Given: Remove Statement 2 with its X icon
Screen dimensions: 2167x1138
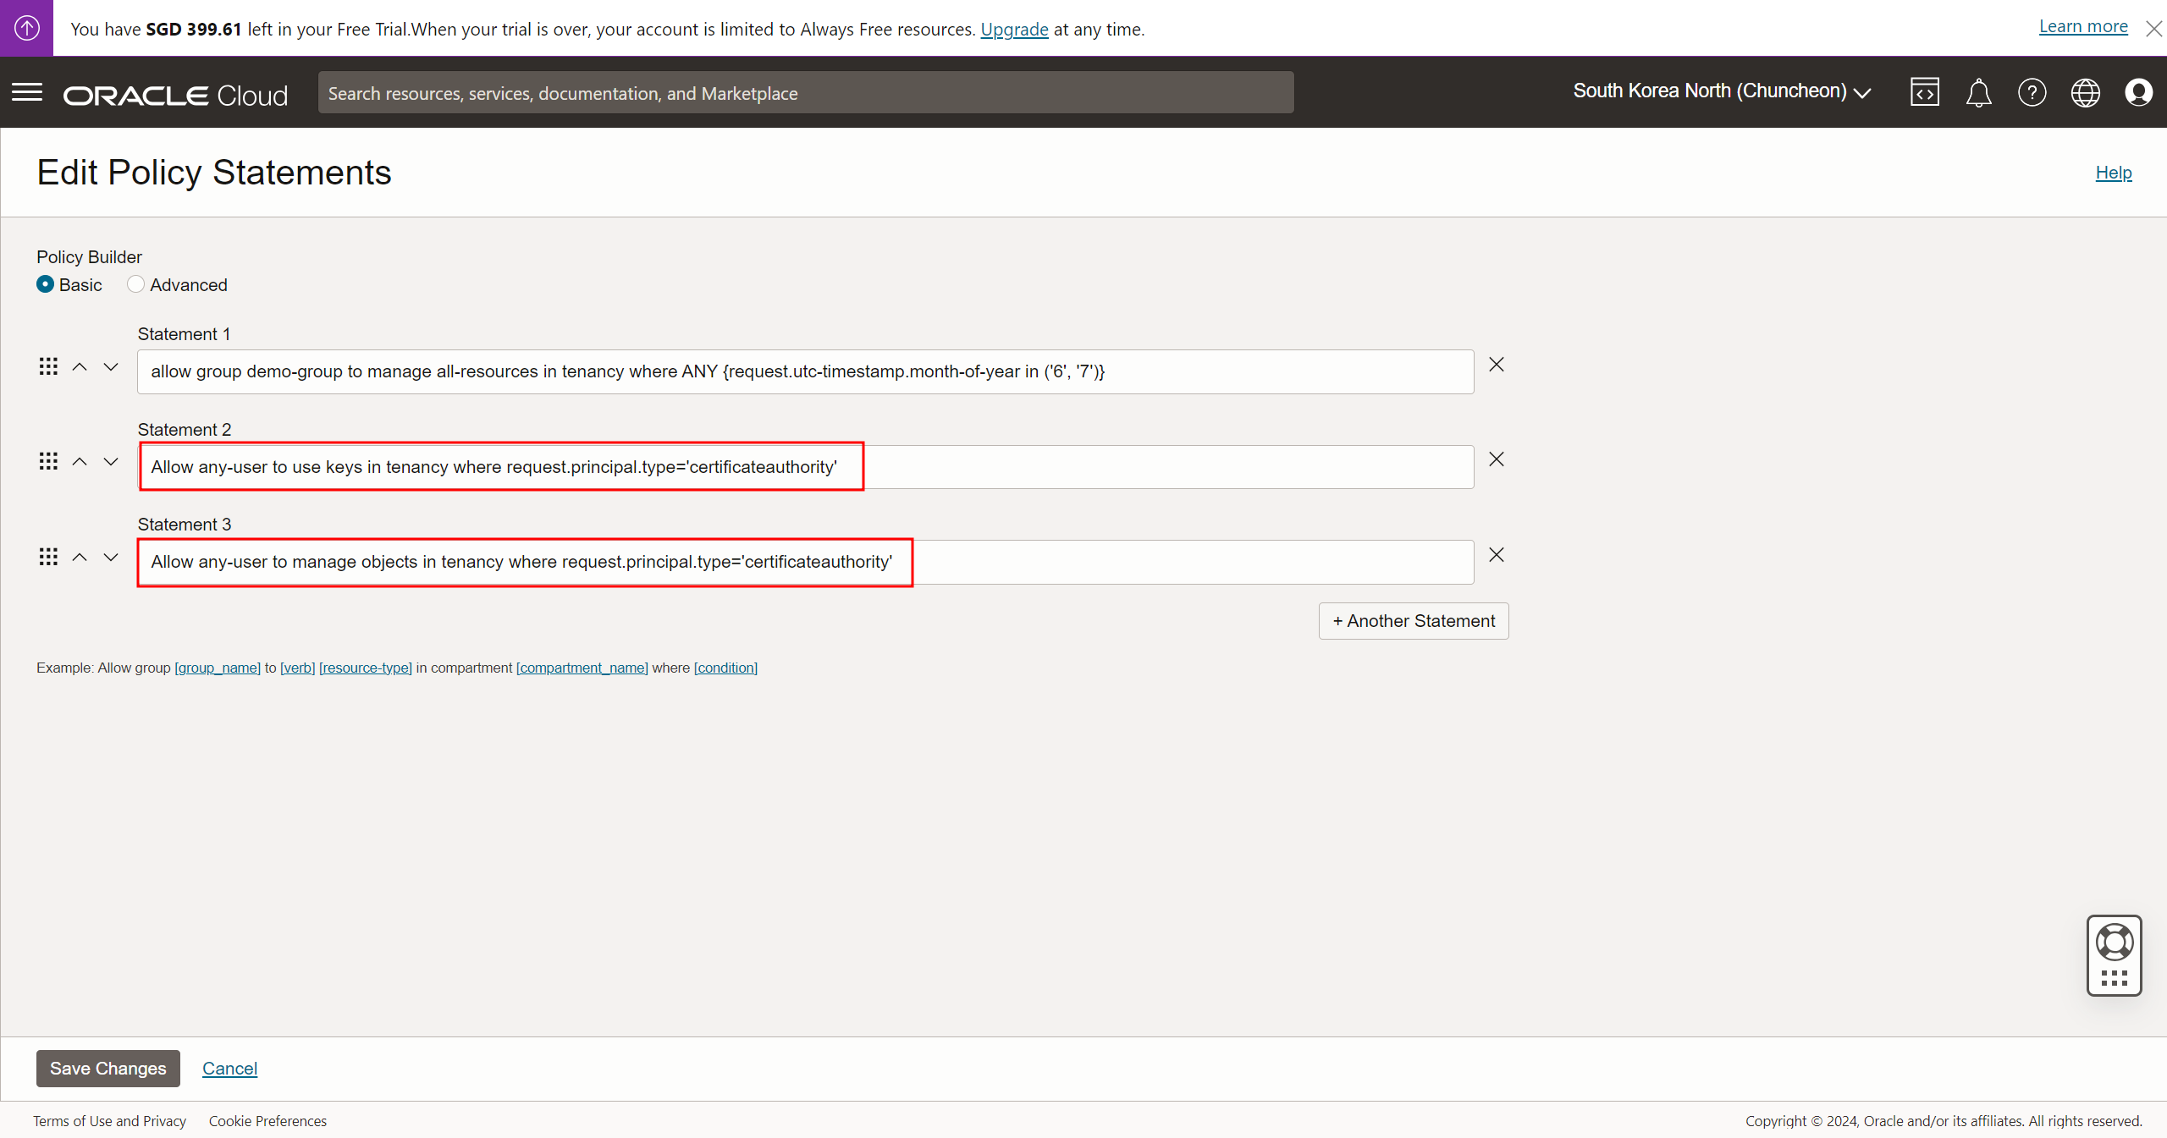Looking at the screenshot, I should coord(1497,459).
